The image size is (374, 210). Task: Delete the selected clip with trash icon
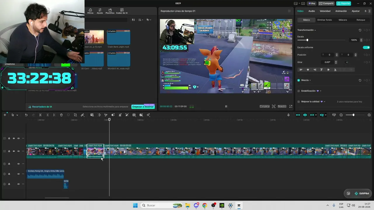point(61,115)
